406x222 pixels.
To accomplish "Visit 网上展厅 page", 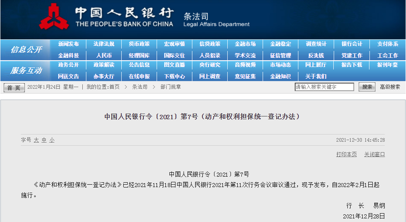I will click(316, 65).
